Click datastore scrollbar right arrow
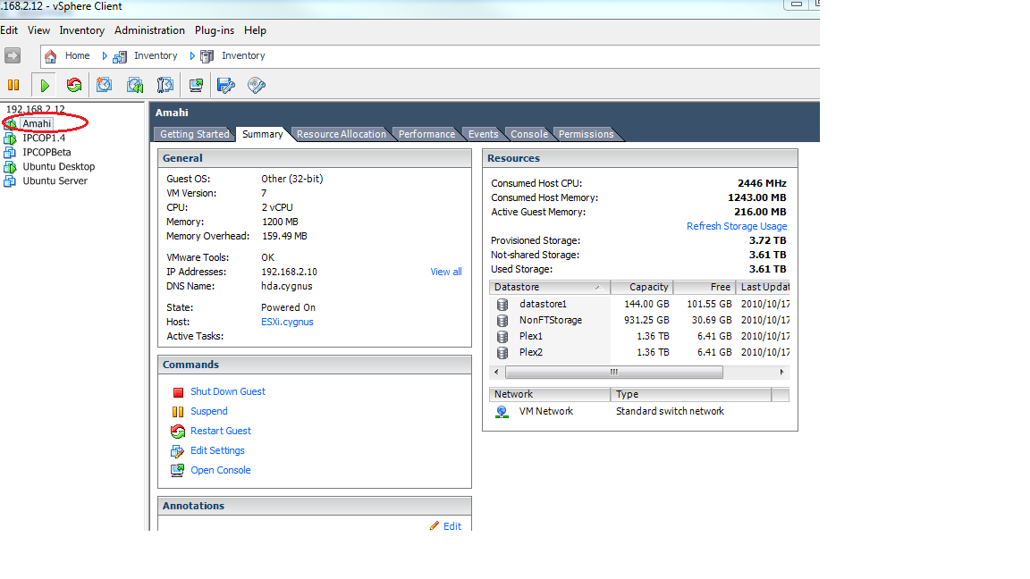The image size is (1030, 579). coord(781,373)
